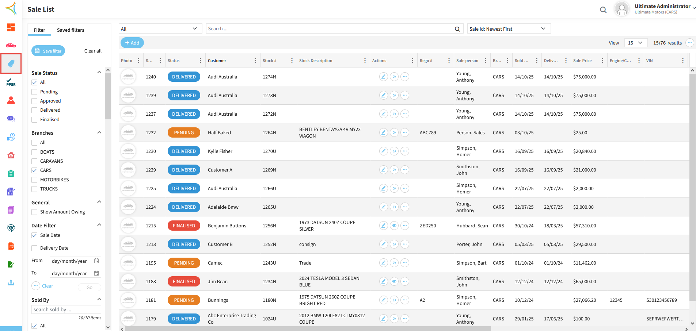Check the Pending sale status checkbox

(x=34, y=92)
